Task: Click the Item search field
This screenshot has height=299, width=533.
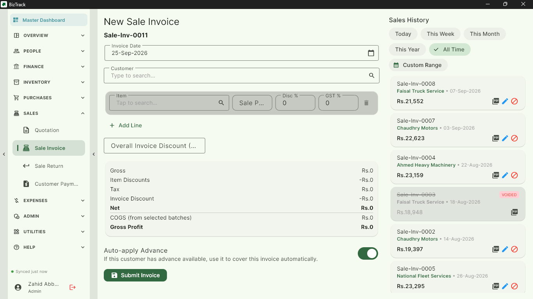Action: (x=169, y=102)
